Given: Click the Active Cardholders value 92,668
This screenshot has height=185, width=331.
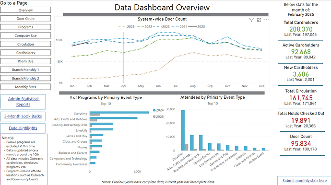Looking at the screenshot, I should point(301,52).
